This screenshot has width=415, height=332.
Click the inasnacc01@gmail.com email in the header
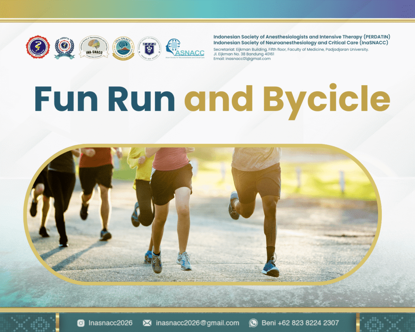[x=242, y=59]
